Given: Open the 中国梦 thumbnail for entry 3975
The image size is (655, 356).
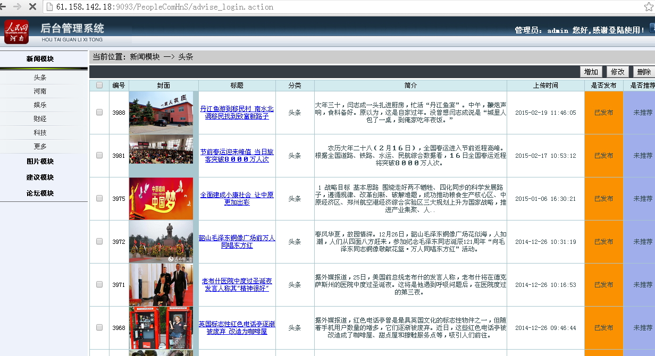Looking at the screenshot, I should tap(161, 198).
